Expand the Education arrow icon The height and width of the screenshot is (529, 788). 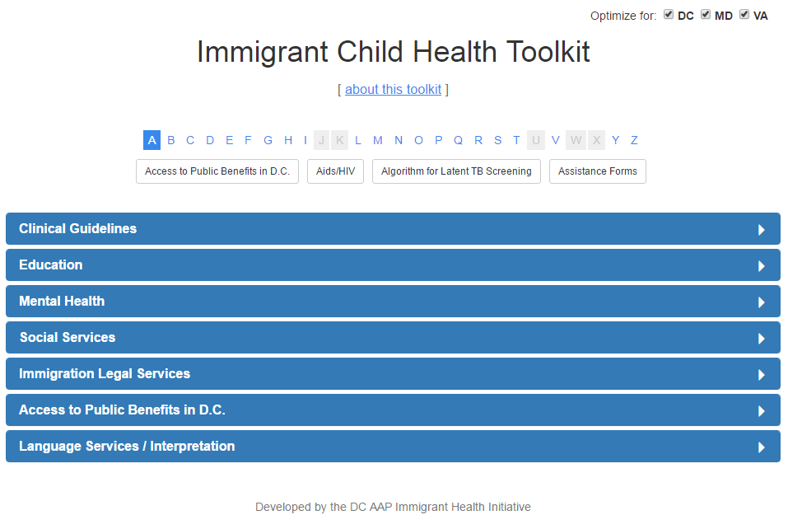pyautogui.click(x=762, y=266)
